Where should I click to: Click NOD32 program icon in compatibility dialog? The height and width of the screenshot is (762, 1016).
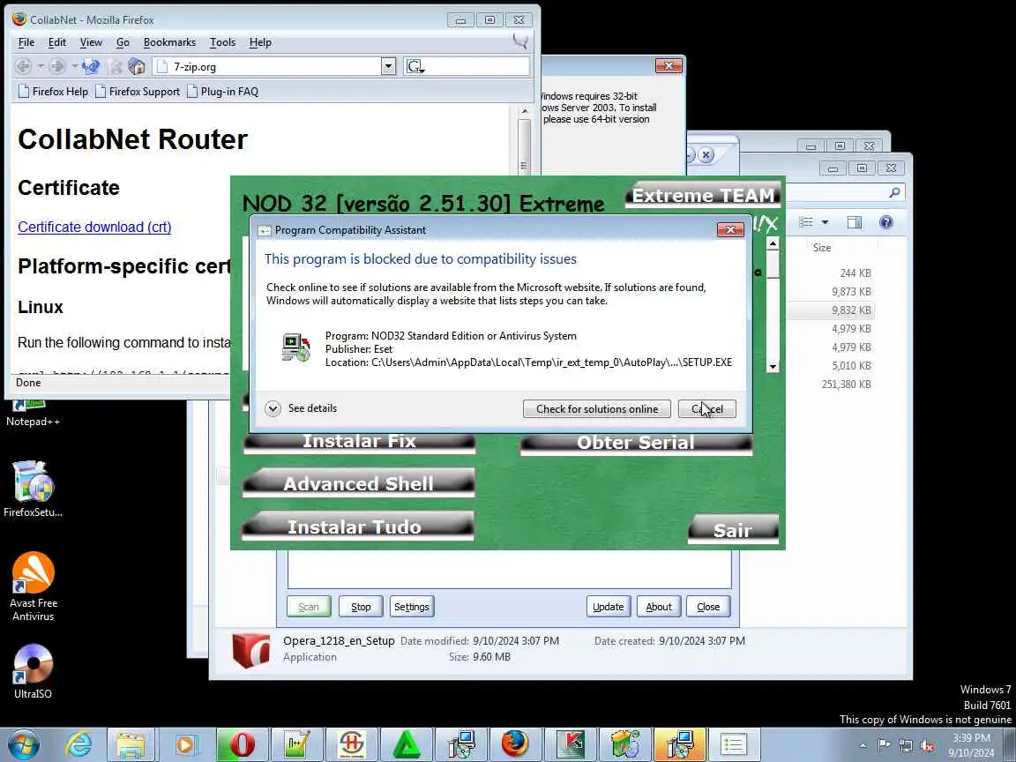[x=296, y=348]
